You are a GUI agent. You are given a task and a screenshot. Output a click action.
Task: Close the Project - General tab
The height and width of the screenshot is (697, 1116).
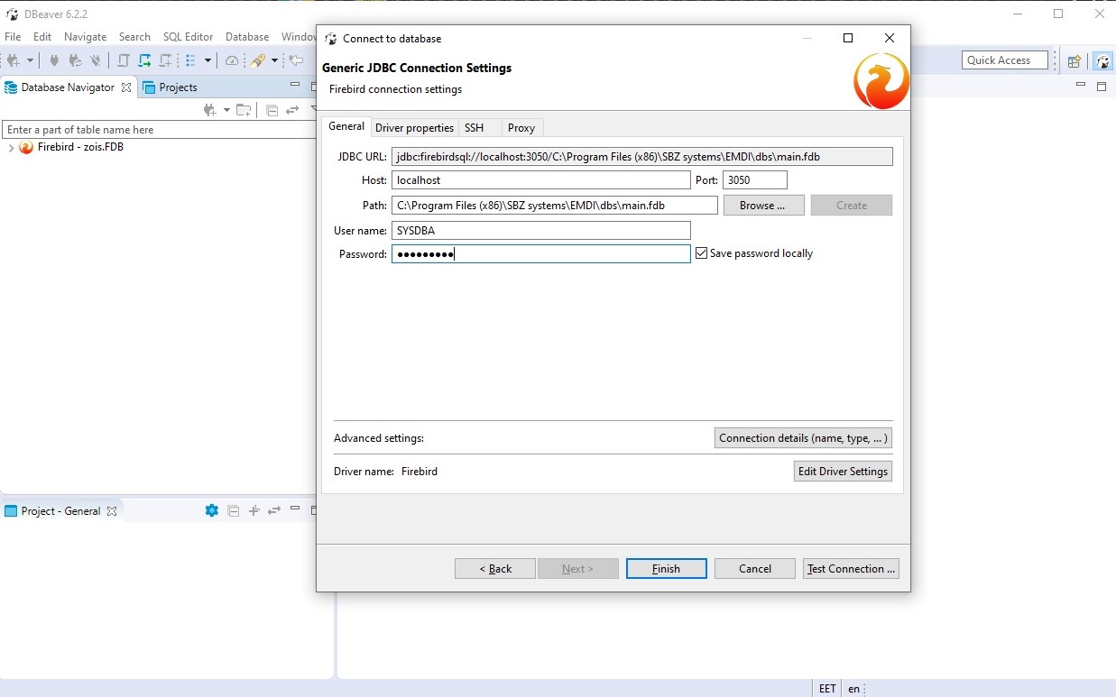112,511
